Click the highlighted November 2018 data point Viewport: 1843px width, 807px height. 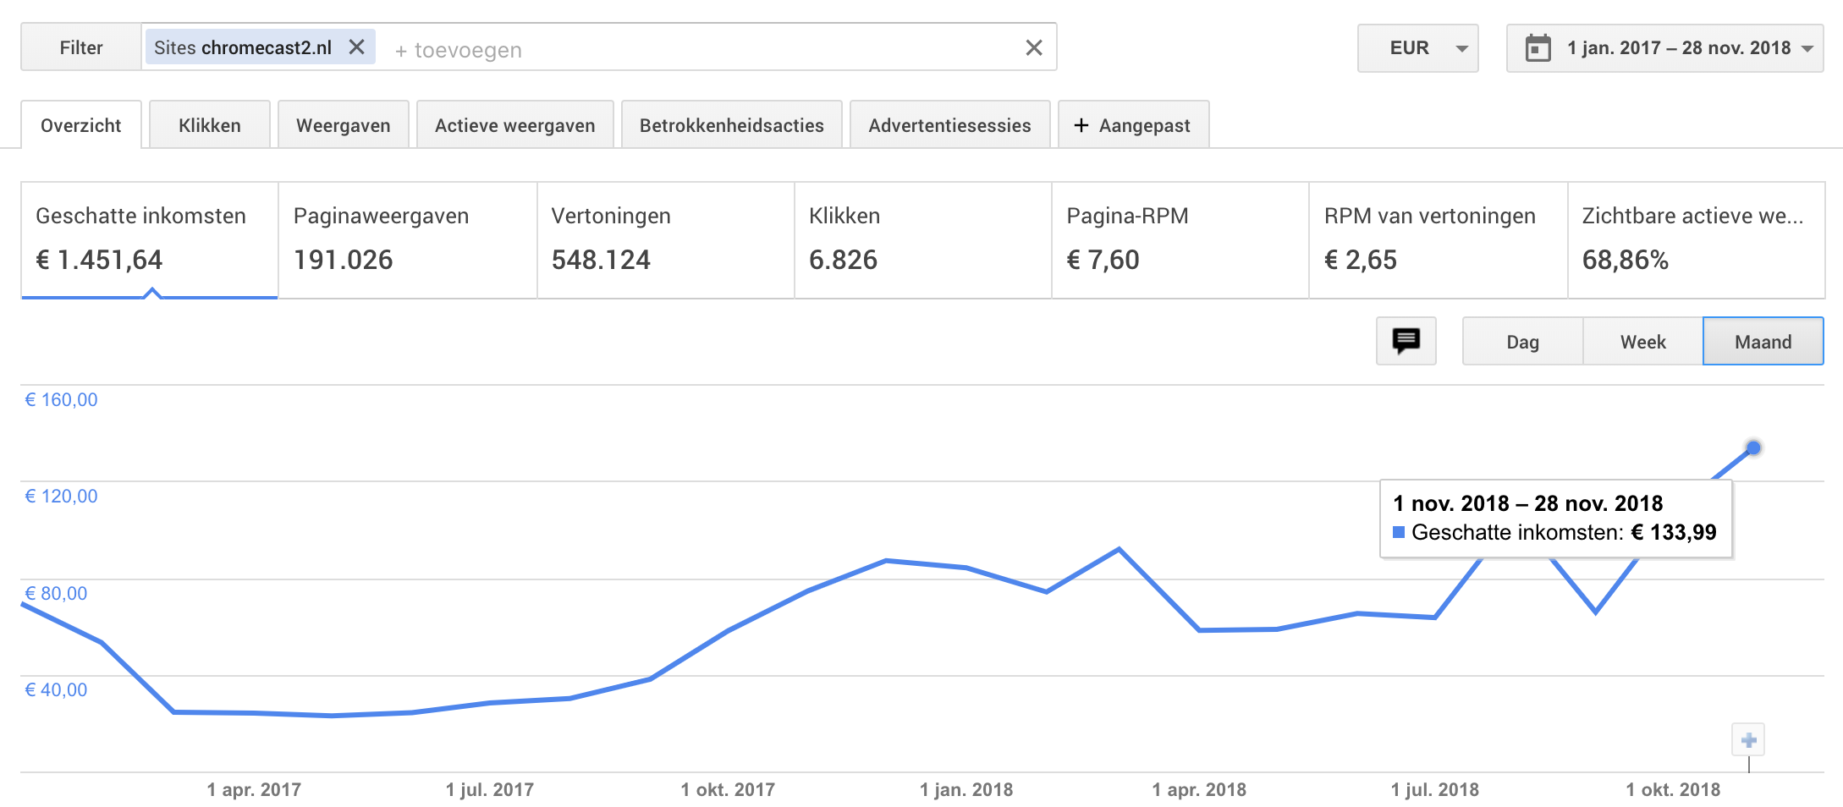point(1753,447)
